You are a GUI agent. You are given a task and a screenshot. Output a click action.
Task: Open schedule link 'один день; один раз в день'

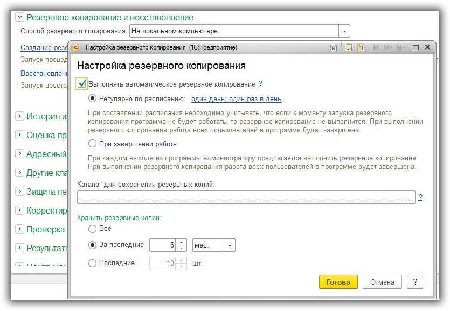tap(236, 99)
